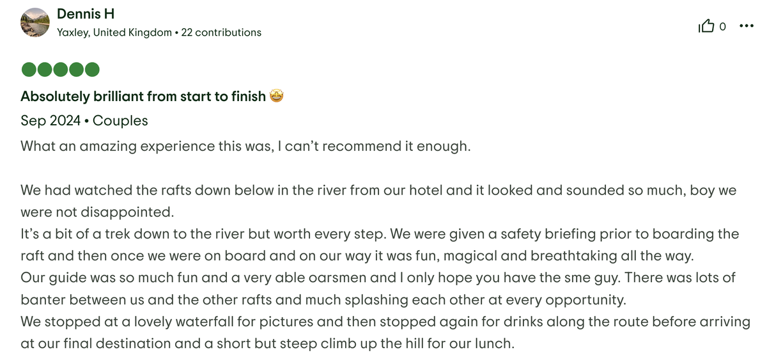Click the '22 contributions' text
The height and width of the screenshot is (355, 767).
221,32
